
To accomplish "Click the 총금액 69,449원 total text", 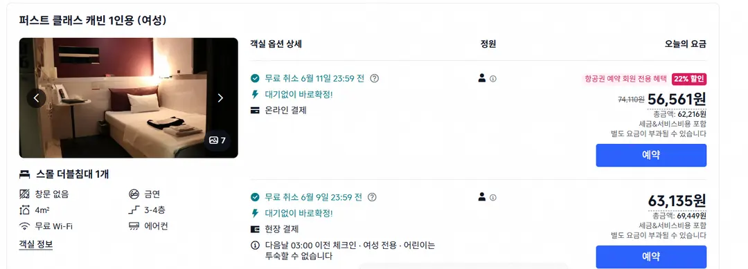I will pos(680,215).
